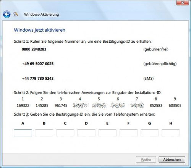Focus confirmation ID field B
191x168 pixels.
[x=44, y=133]
